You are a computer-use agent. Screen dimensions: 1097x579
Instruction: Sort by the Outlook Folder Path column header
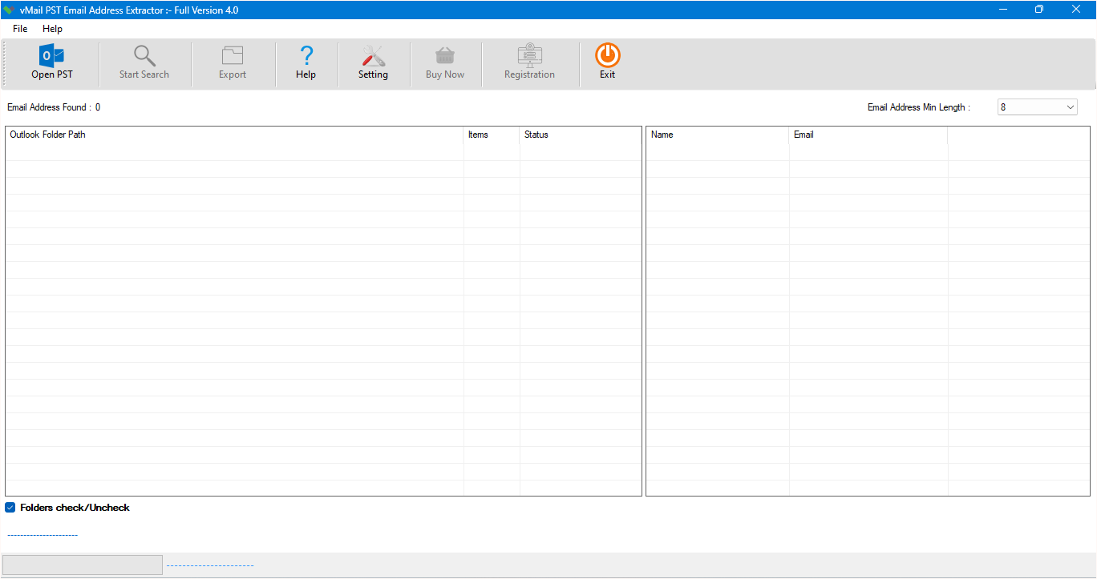coord(234,135)
